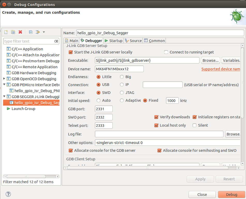Switch to the Startup tab
This screenshot has width=246, height=199.
point(114,40)
